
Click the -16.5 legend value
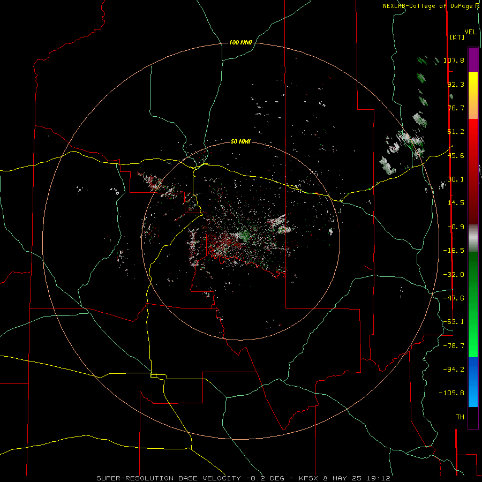pyautogui.click(x=454, y=251)
